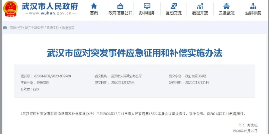Open the 站群导航 menu label
The image size is (269, 134).
(253, 13)
